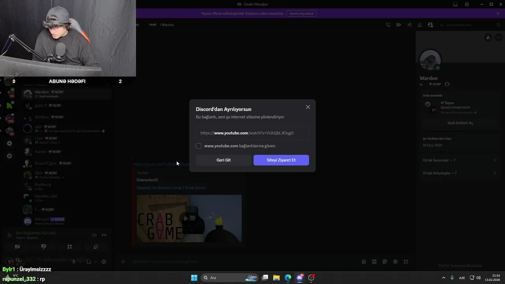505x284 pixels.
Task: Deafen with the headphones icon
Action: click(x=89, y=262)
